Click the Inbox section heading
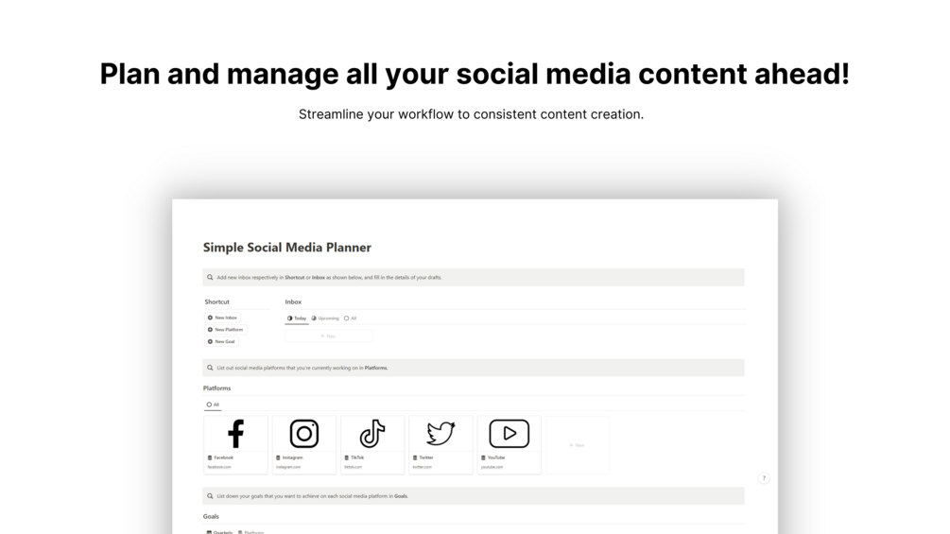The width and height of the screenshot is (950, 534). [293, 301]
